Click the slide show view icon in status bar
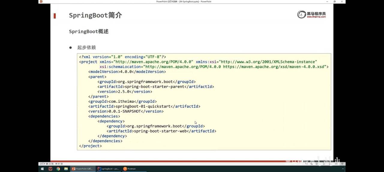 [x=342, y=164]
